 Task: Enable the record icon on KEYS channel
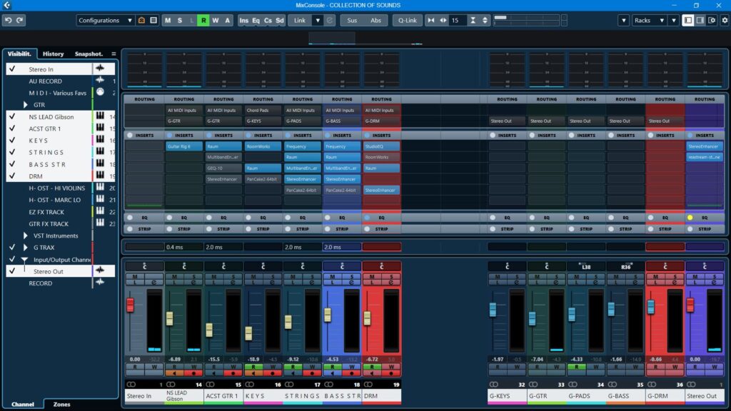click(273, 372)
